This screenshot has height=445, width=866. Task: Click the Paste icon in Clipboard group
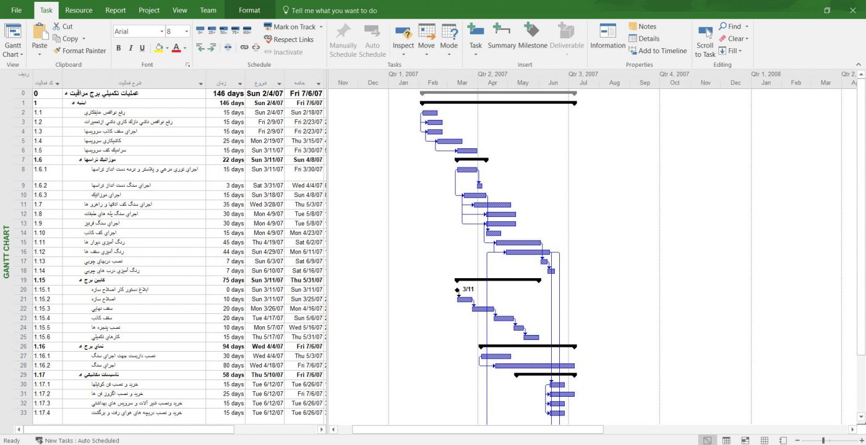click(40, 32)
